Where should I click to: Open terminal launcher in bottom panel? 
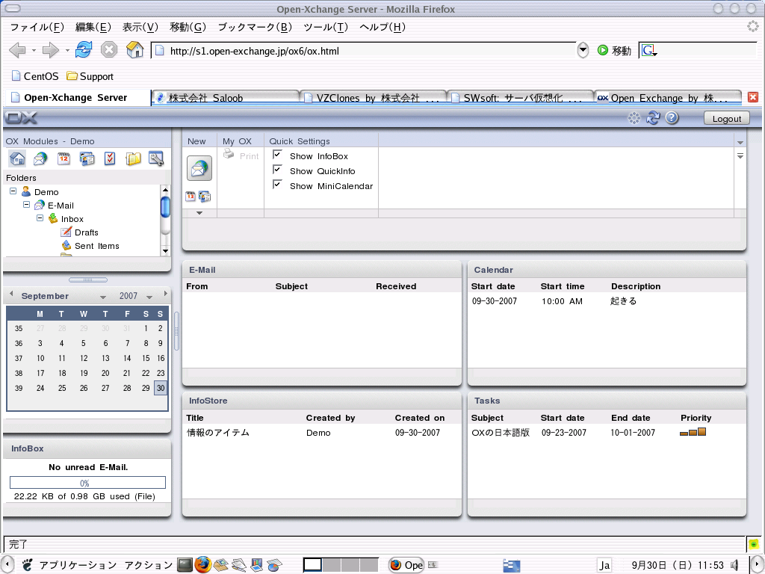pyautogui.click(x=185, y=565)
